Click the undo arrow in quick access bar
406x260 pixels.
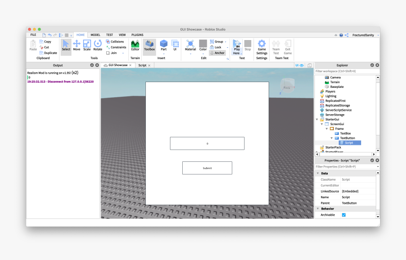(50, 35)
